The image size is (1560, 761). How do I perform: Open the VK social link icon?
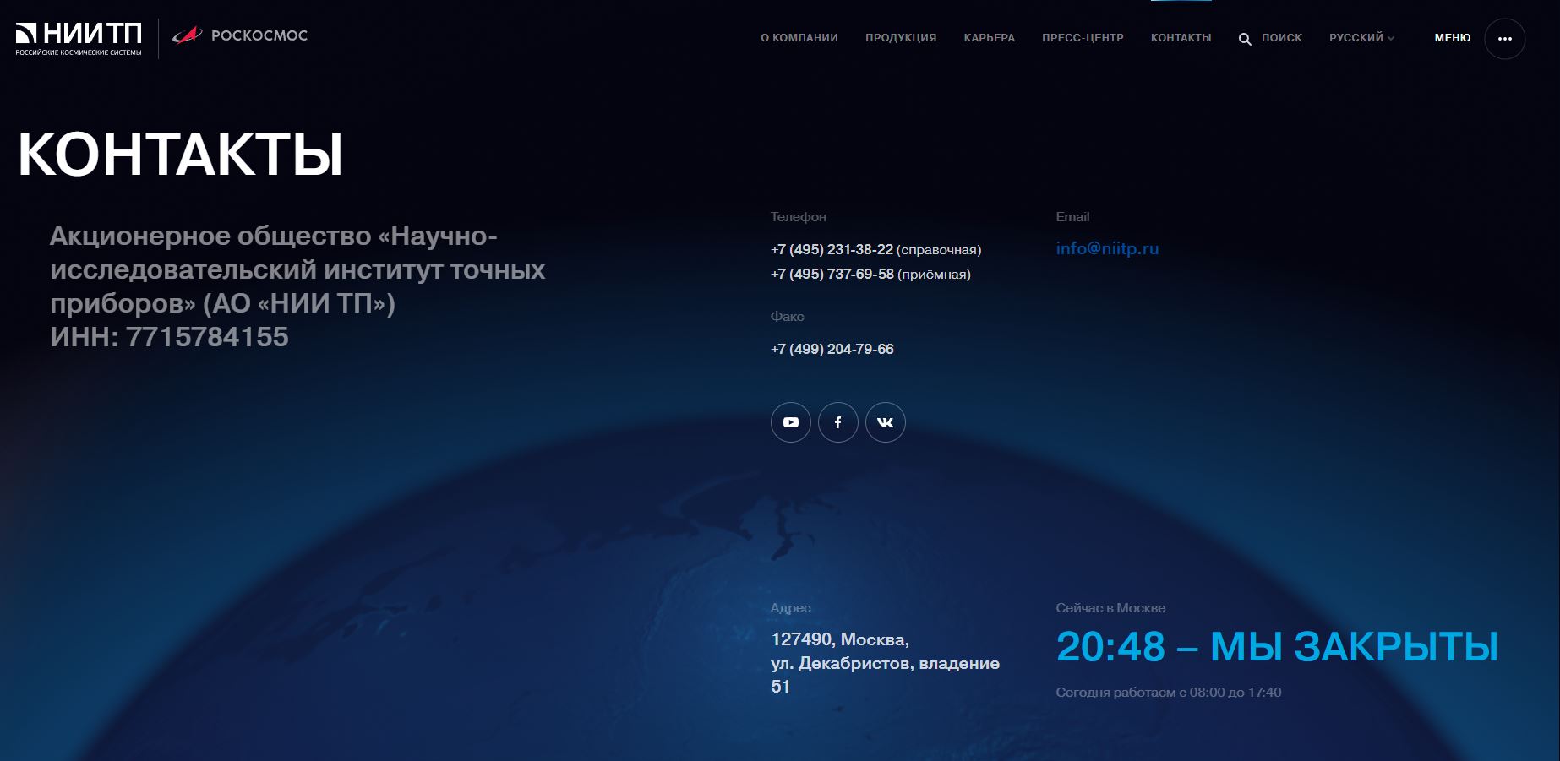pos(886,422)
